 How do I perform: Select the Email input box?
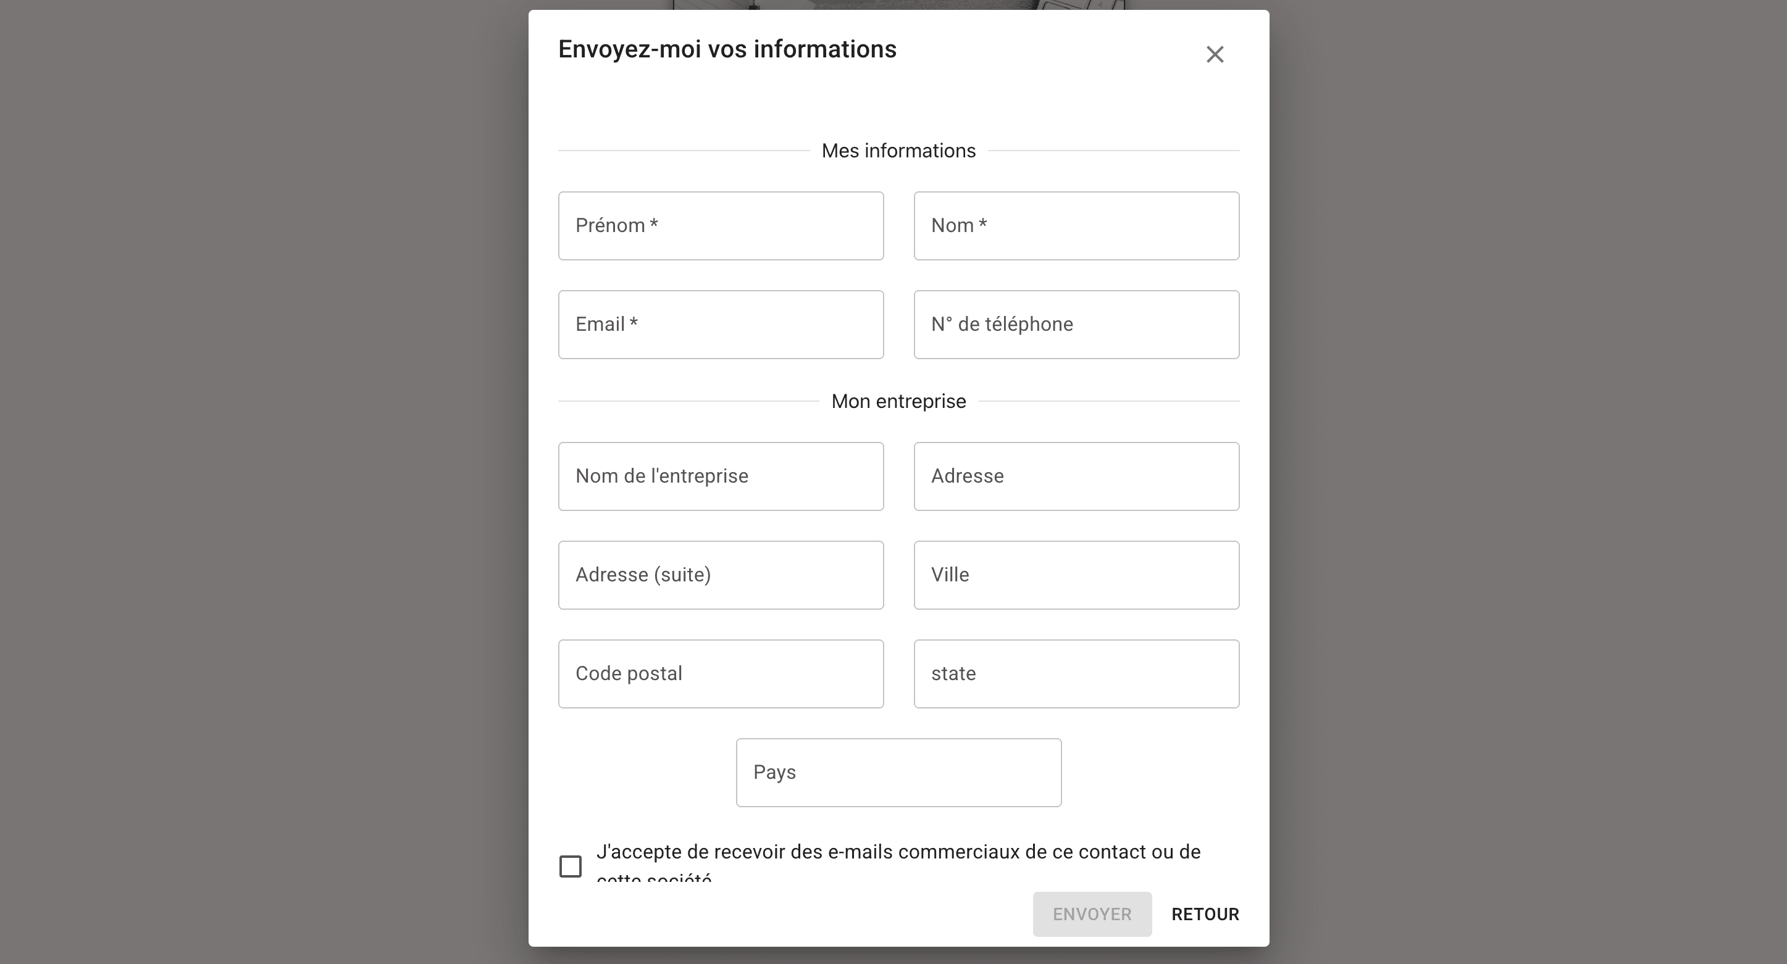pos(721,325)
